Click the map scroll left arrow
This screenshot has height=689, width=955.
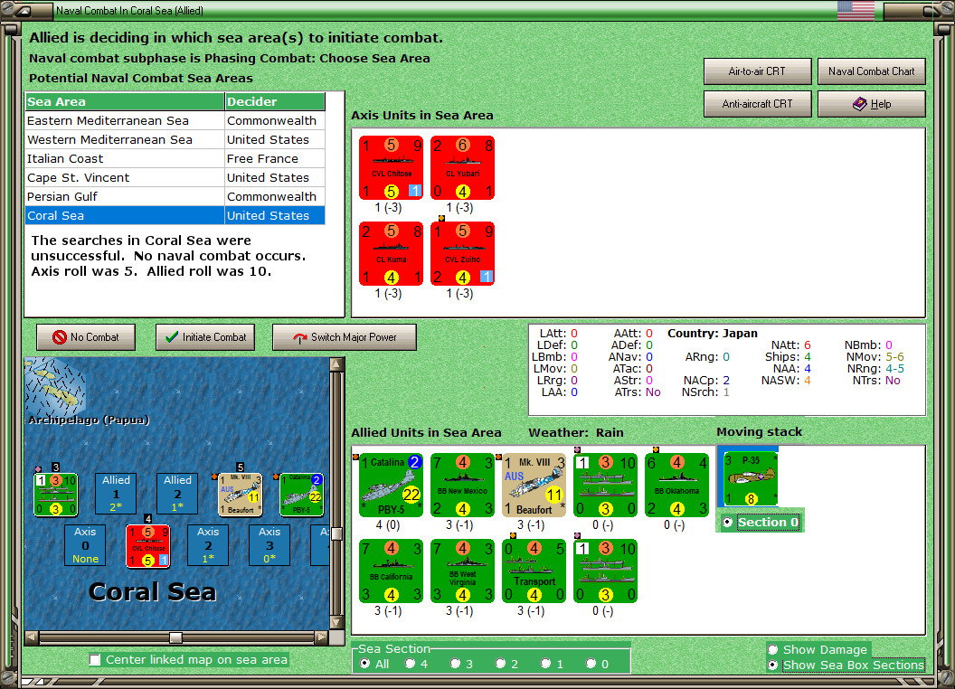click(x=32, y=637)
